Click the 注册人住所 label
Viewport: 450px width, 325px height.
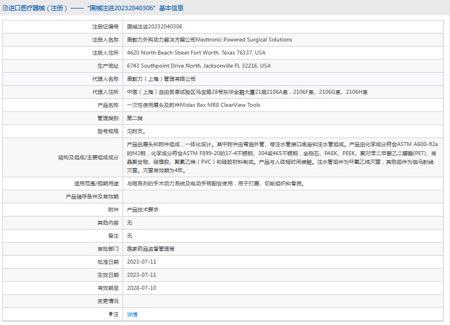[x=106, y=53]
